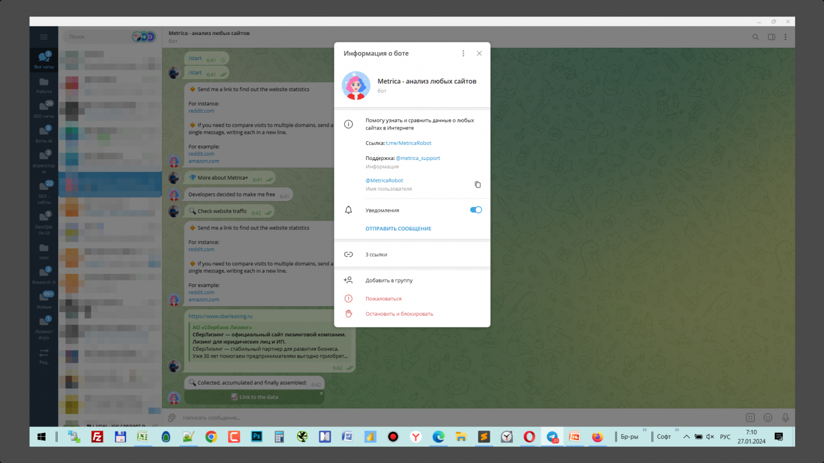Open the SEO чаты folder
Screen dimensions: 824x463
pos(44,109)
